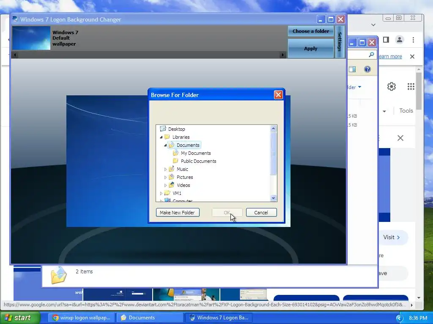Collapse the Documents tree node

tap(165, 145)
